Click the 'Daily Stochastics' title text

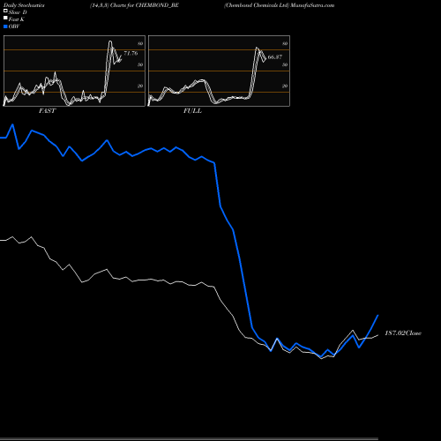tap(24, 5)
